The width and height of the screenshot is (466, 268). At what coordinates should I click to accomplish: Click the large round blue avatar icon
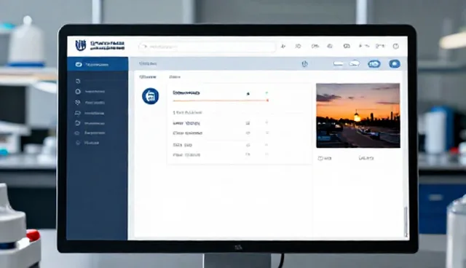tap(151, 96)
